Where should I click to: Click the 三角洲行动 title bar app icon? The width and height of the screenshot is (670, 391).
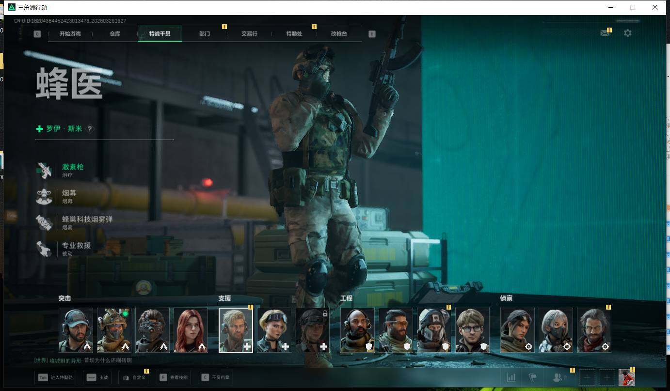(x=12, y=7)
